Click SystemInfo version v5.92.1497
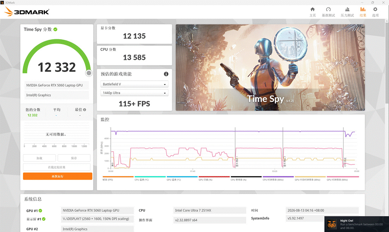389x232 pixels. click(x=305, y=218)
